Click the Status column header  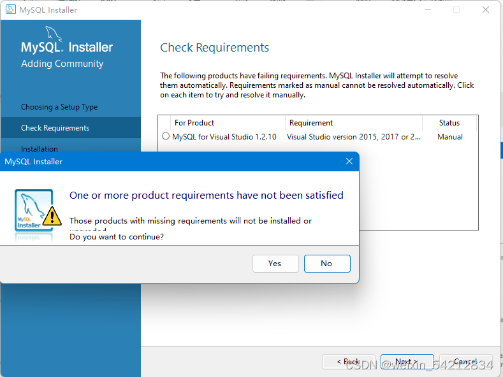click(x=449, y=123)
